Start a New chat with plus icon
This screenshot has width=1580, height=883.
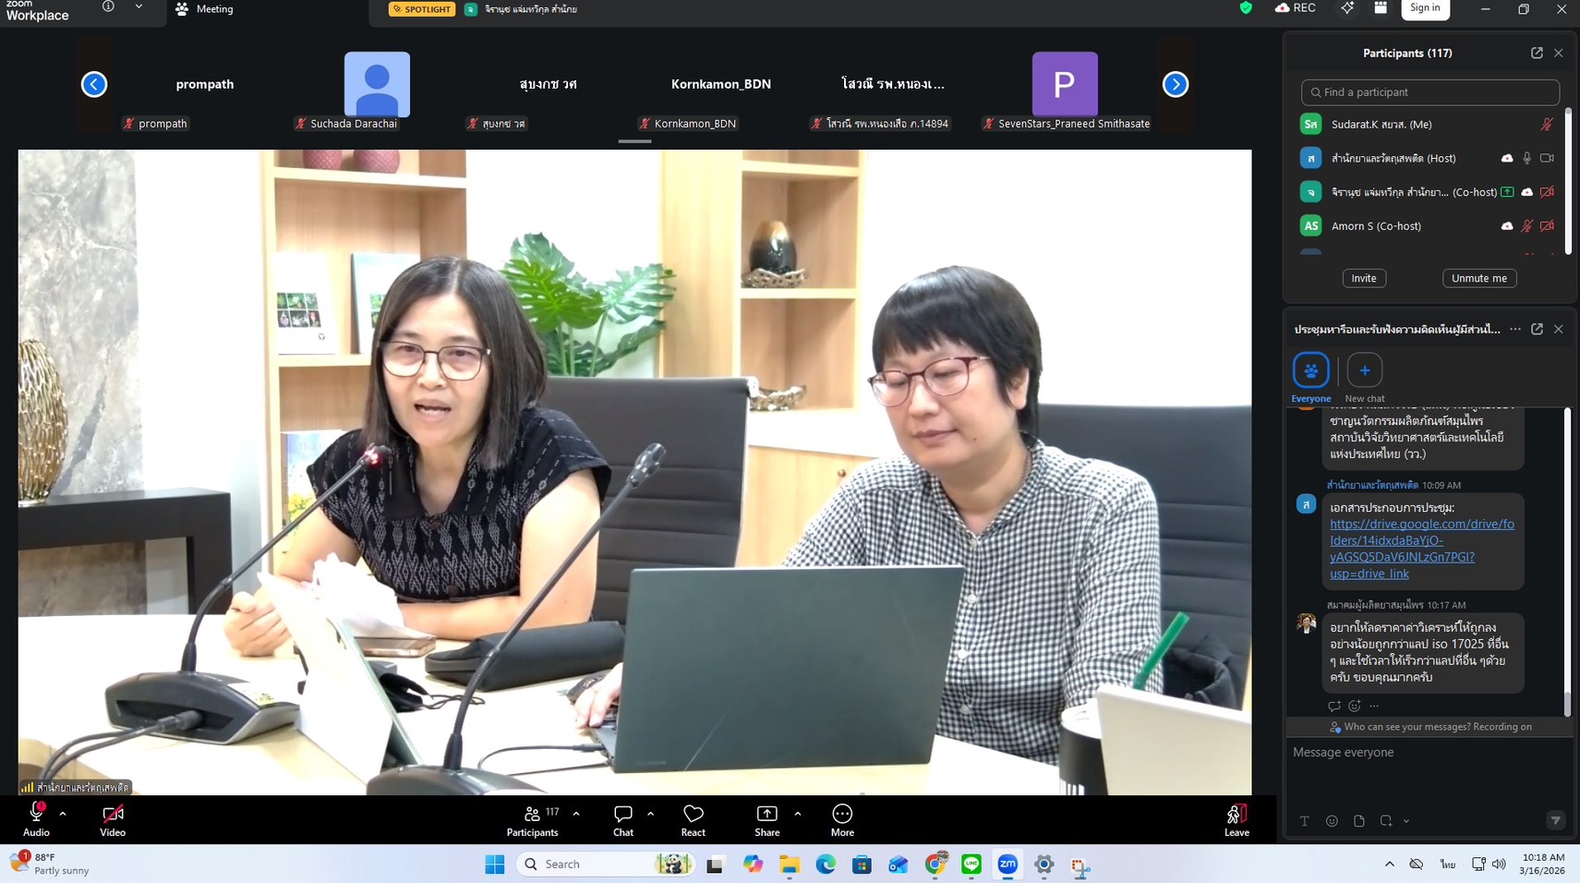[x=1364, y=370]
